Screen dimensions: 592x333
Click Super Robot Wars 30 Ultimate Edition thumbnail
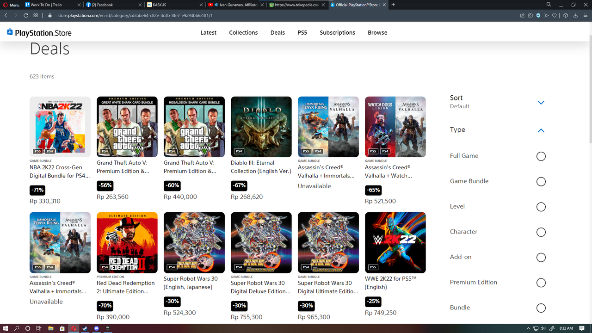point(328,242)
